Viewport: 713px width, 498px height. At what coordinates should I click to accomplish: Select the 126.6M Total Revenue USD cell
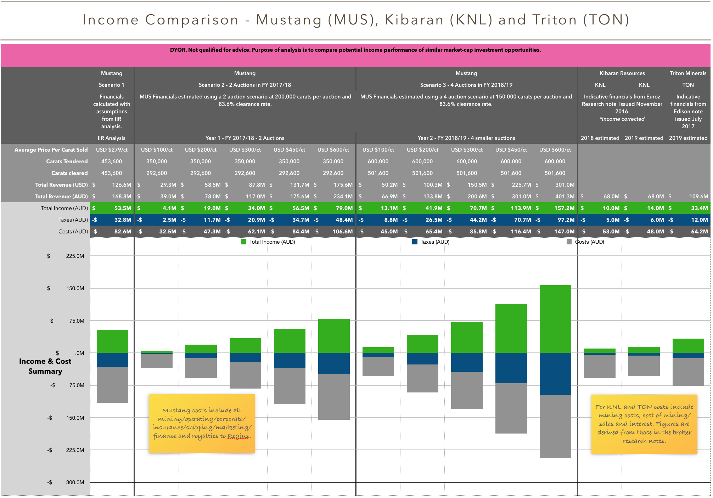112,185
